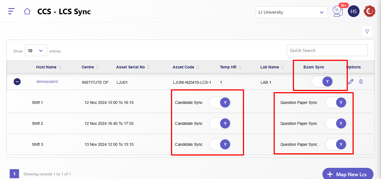
Task: Open the filter funnel icon
Action: [367, 32]
